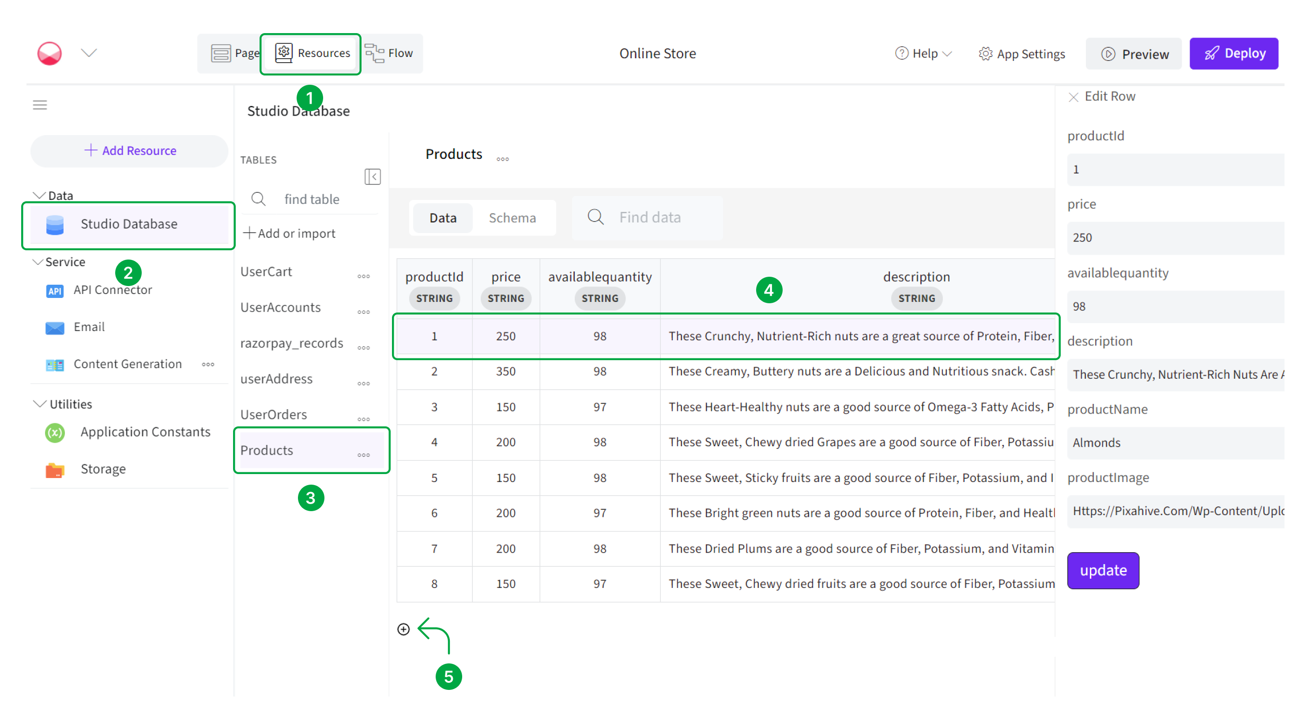Image resolution: width=1311 pixels, height=723 pixels.
Task: Click the Find data search field
Action: point(649,218)
